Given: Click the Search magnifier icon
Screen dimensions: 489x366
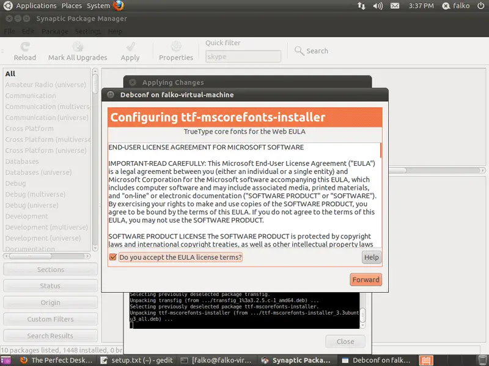Looking at the screenshot, I should pyautogui.click(x=299, y=51).
